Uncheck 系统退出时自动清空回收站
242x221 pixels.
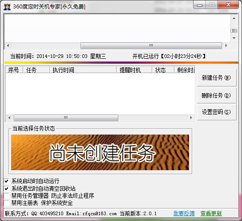[x=7, y=188]
